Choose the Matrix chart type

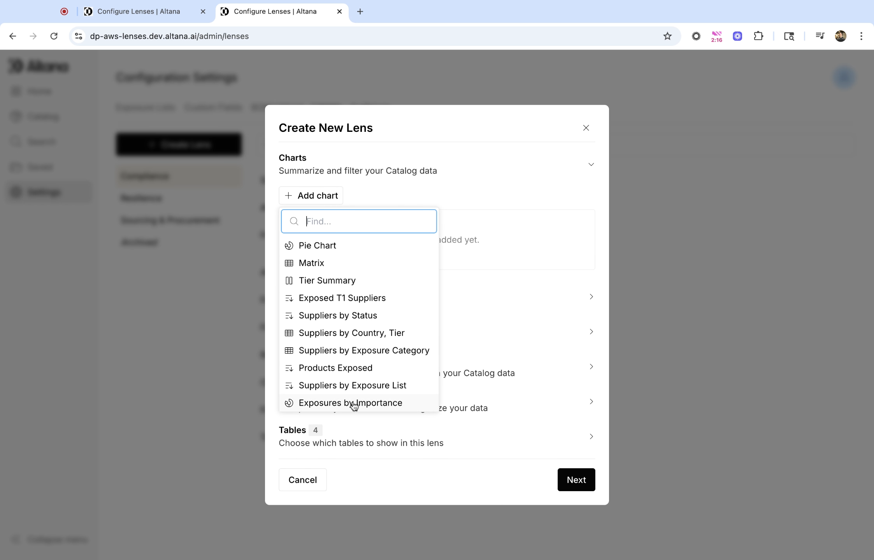(x=311, y=263)
